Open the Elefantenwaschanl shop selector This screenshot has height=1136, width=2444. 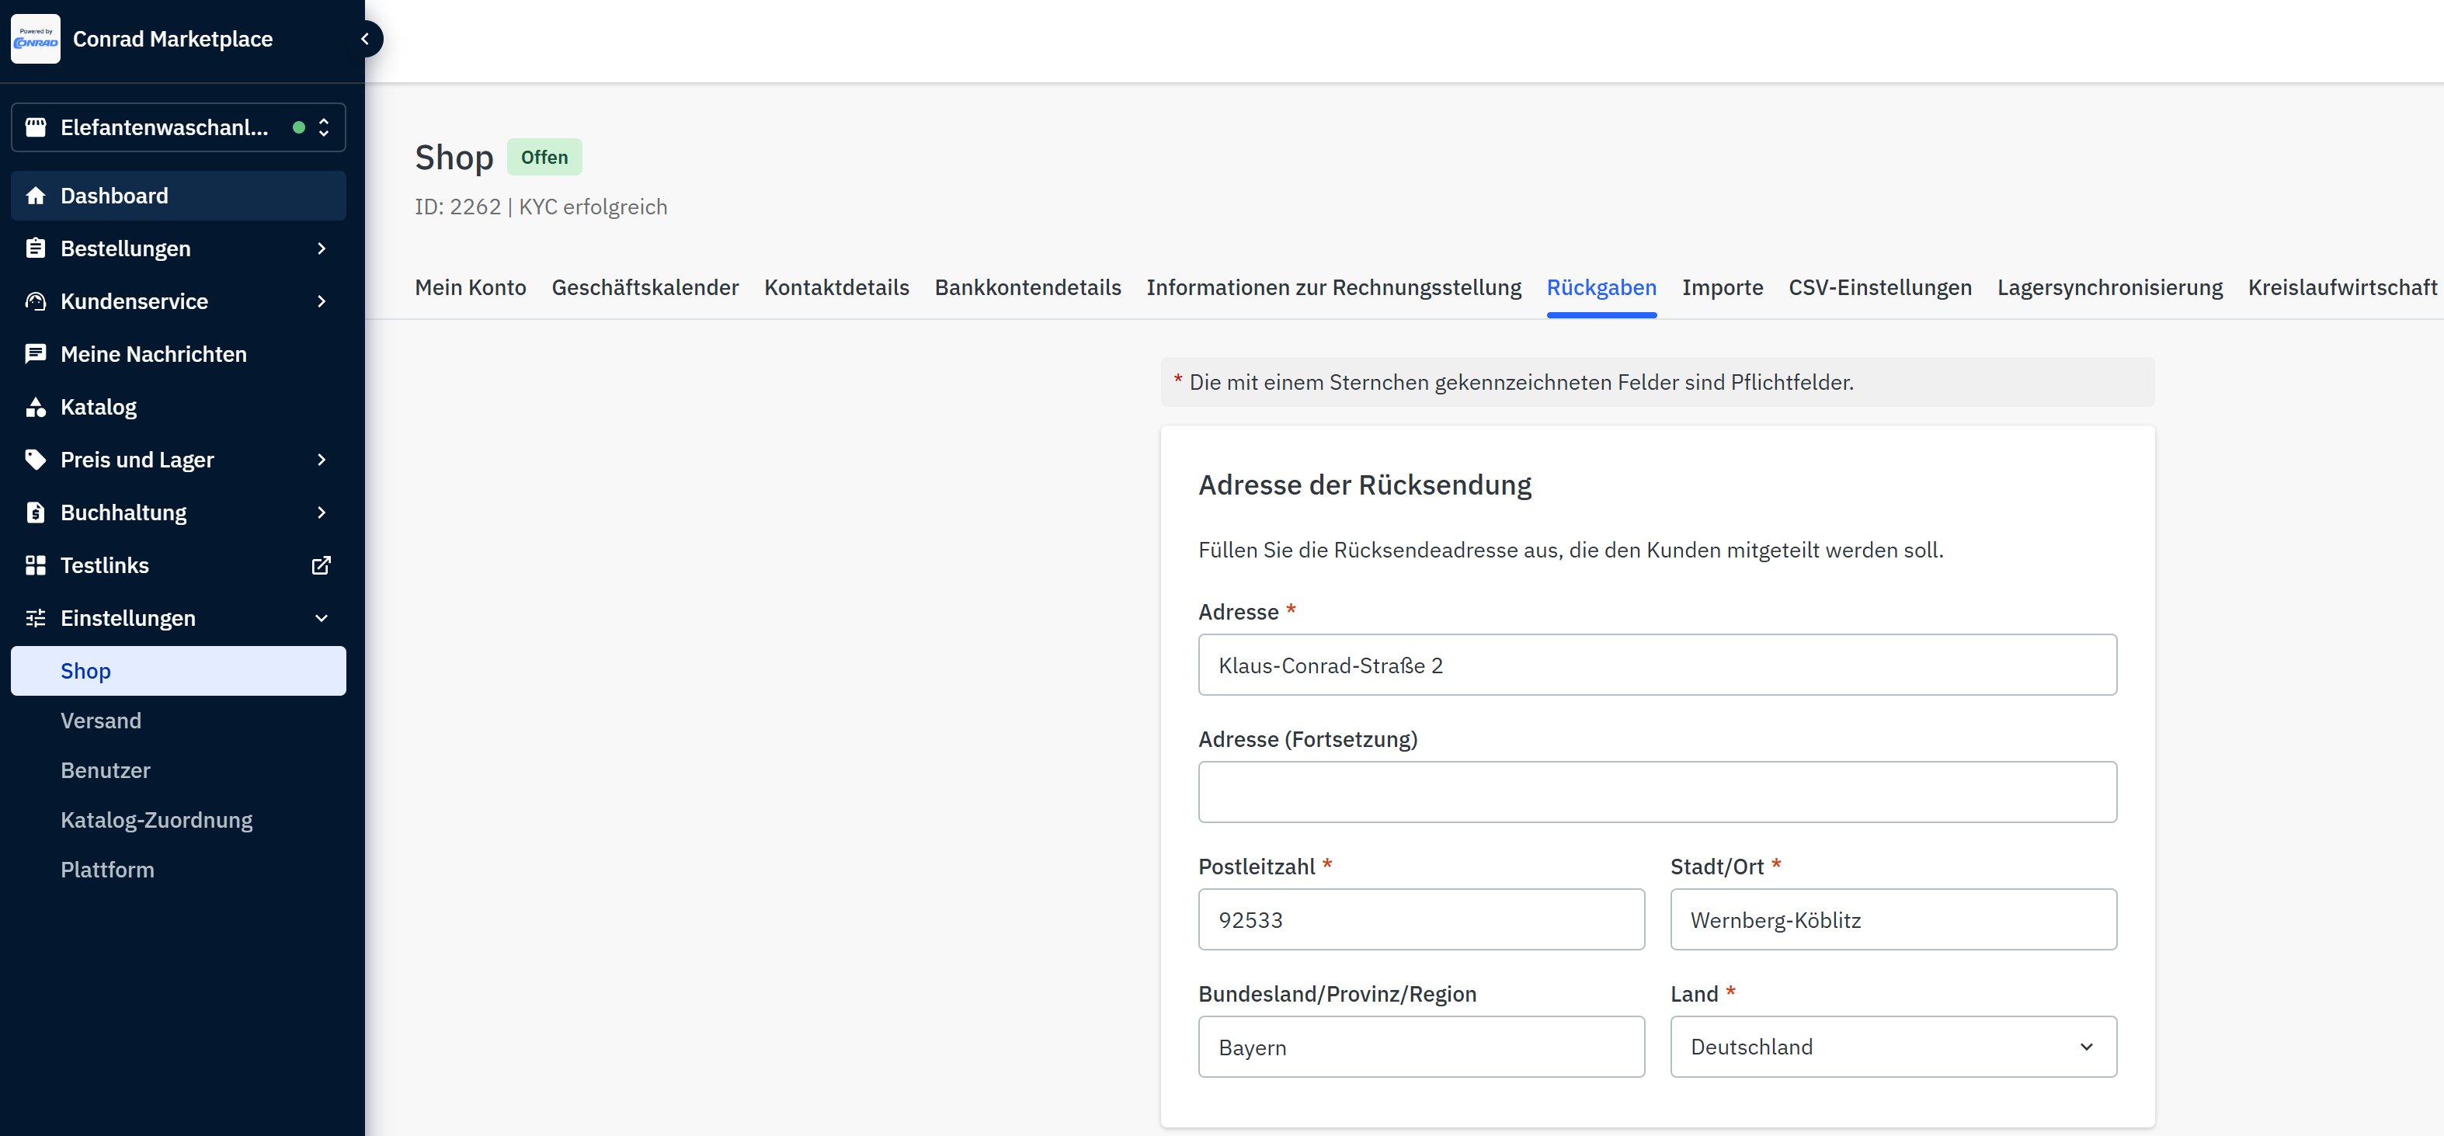pyautogui.click(x=179, y=127)
